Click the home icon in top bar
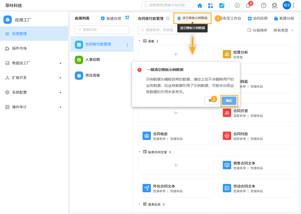This screenshot has width=301, height=214. coord(200,5)
